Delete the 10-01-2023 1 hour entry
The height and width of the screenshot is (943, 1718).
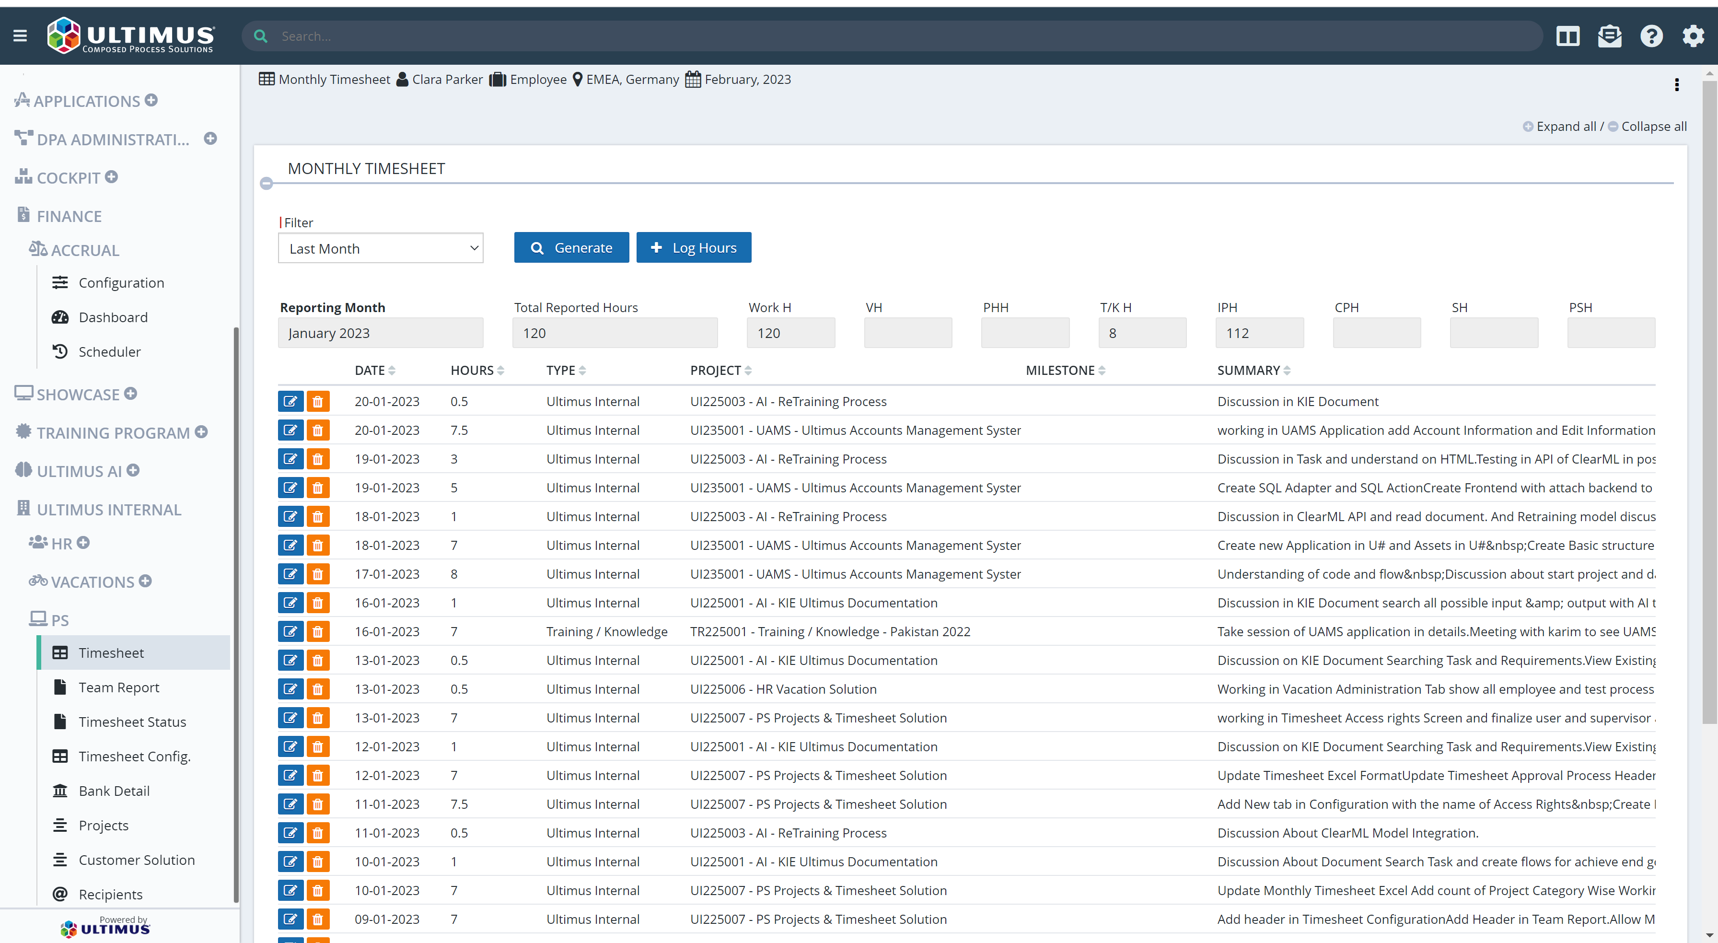pos(318,862)
